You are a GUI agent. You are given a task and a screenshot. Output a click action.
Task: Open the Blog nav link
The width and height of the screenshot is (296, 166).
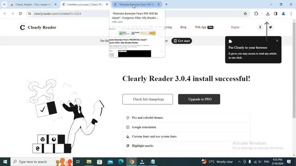pyautogui.click(x=183, y=27)
